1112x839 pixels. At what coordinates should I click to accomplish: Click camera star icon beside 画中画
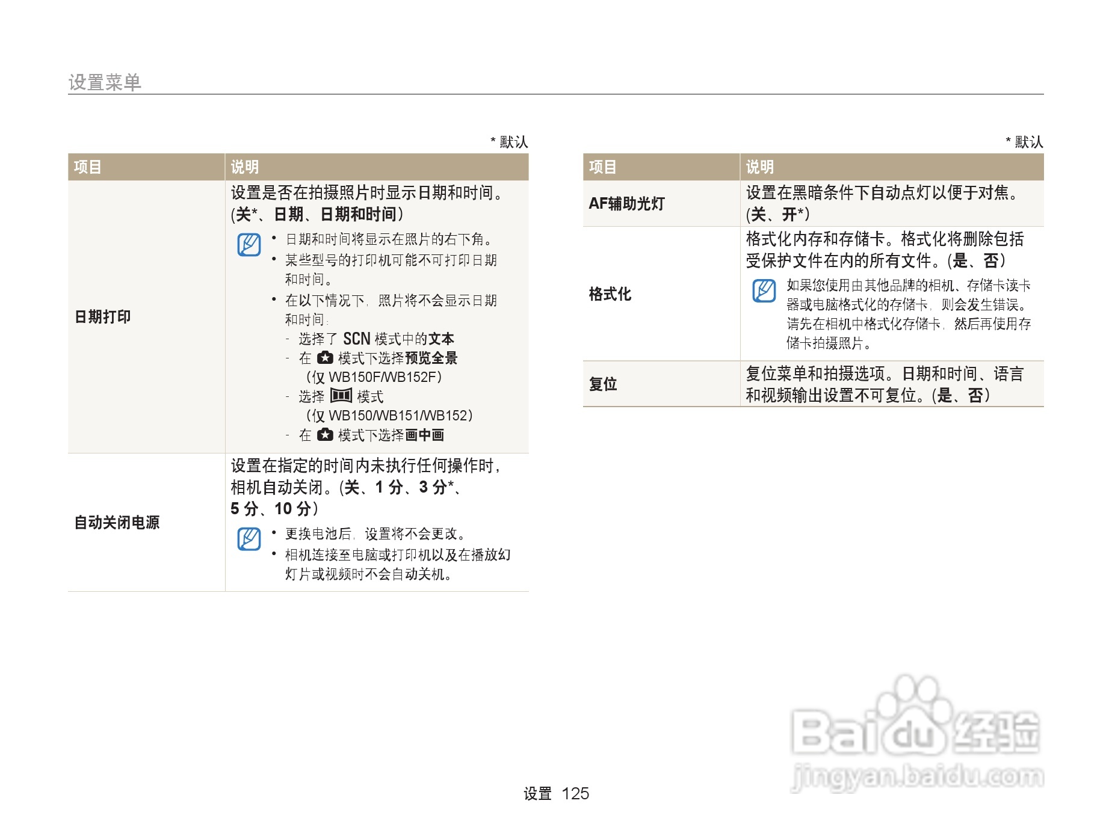pos(325,434)
